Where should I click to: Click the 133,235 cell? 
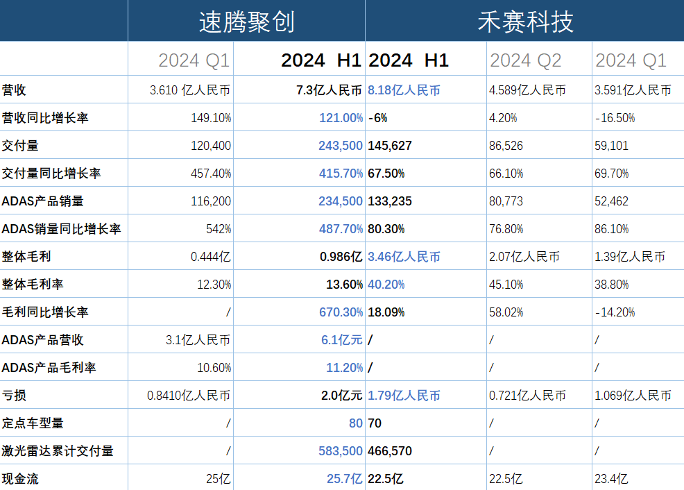426,201
